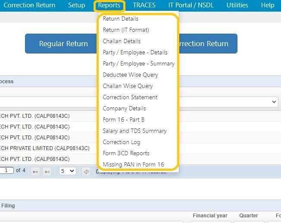Click the page number input field
281x223 pixels.
click(6, 170)
